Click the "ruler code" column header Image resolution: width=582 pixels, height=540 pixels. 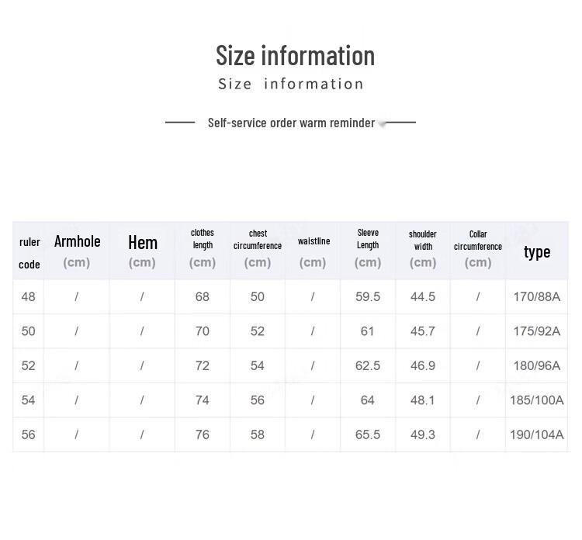pos(29,253)
